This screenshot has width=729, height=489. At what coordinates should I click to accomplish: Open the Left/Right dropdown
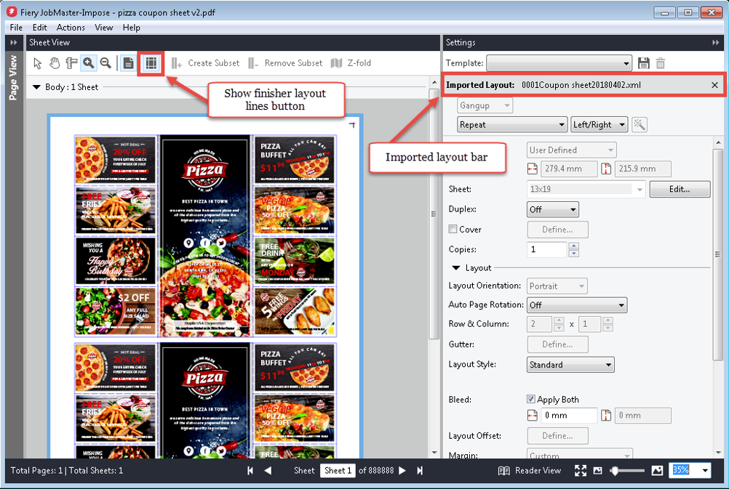[599, 124]
